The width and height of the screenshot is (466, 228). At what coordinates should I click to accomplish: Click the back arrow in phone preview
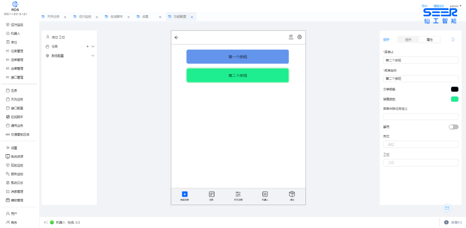pos(176,38)
